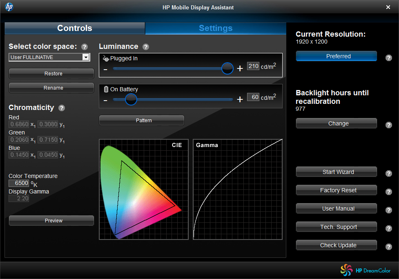Select the Controls tab
This screenshot has width=399, height=279.
(x=75, y=28)
